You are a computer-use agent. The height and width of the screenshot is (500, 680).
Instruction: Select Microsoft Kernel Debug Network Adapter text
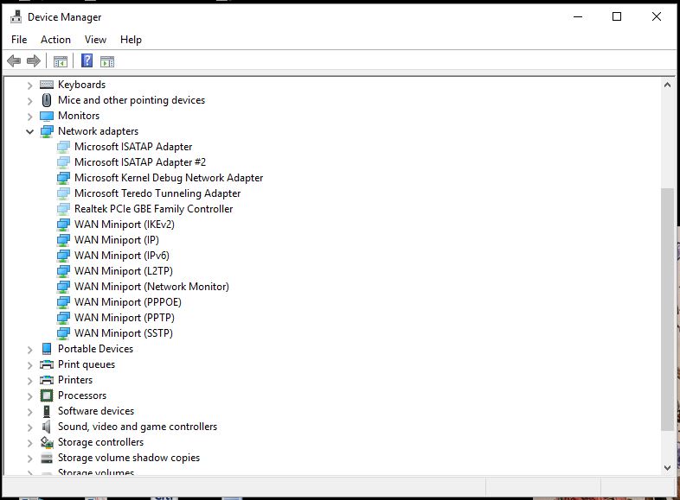169,178
